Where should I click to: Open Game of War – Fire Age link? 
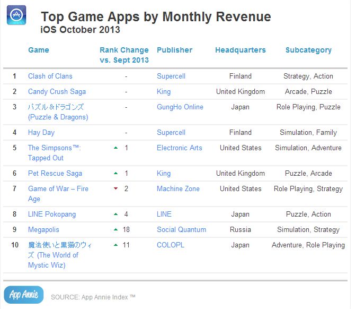tap(58, 194)
